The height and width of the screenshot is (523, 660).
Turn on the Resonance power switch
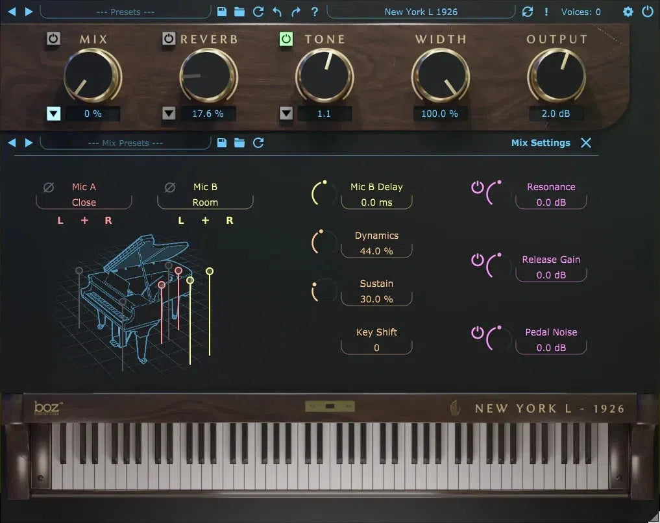[x=479, y=188]
